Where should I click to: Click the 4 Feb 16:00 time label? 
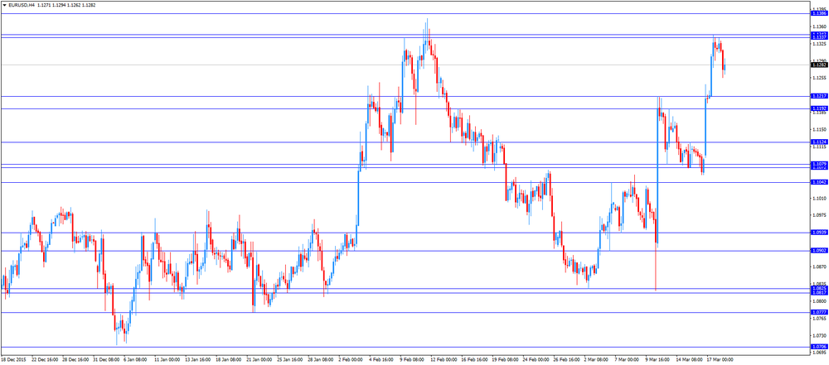[381, 360]
